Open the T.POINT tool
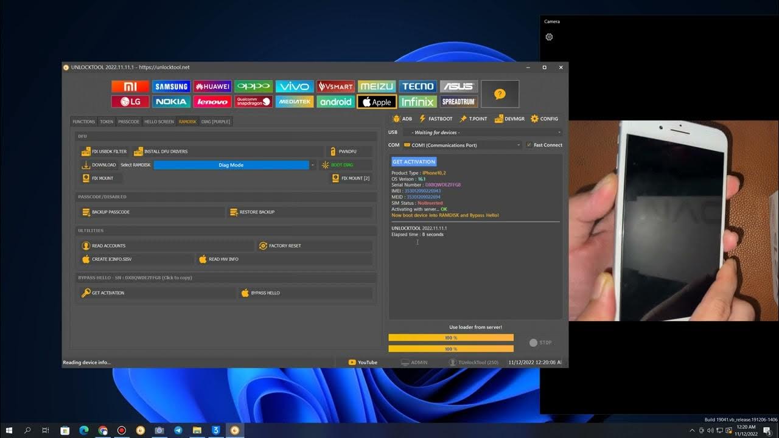This screenshot has height=438, width=779. tap(473, 119)
